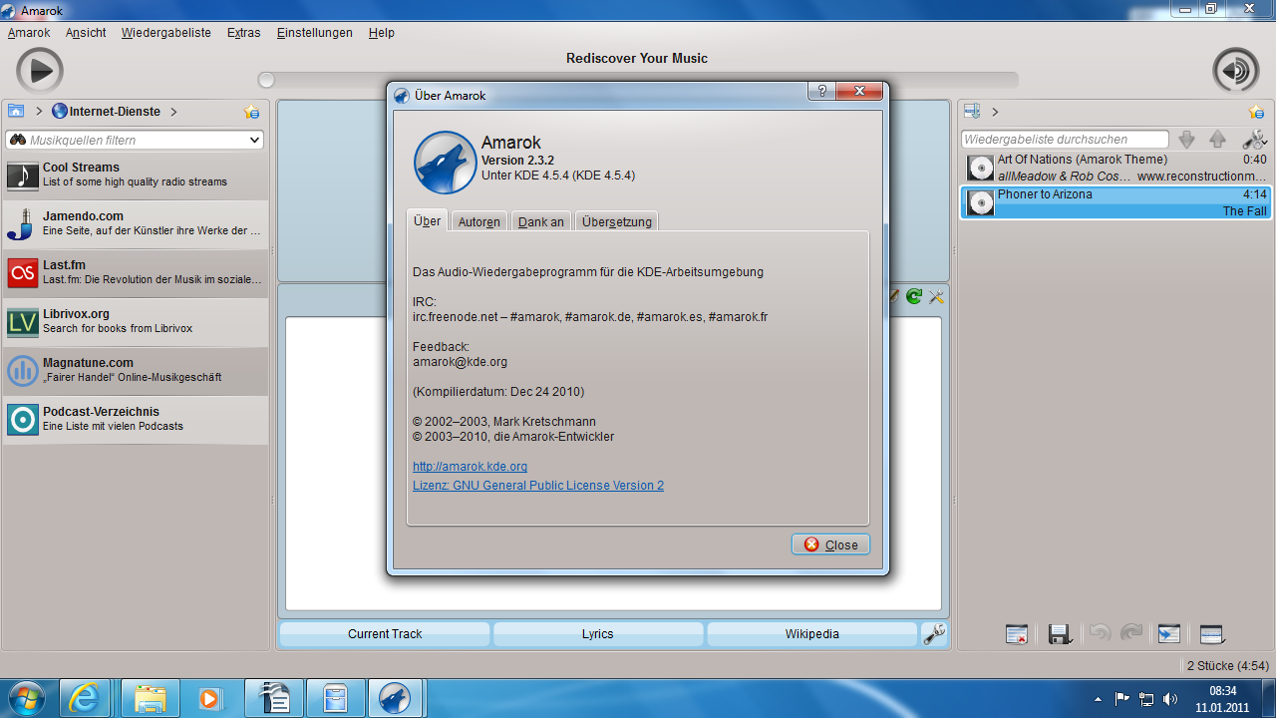Open lyrics settings wrench icon
Screen dimensions: 1276x718
[935, 296]
